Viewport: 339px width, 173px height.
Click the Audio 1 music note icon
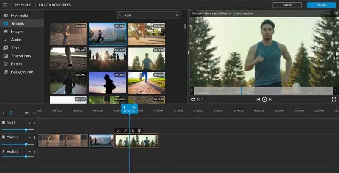click(3, 151)
